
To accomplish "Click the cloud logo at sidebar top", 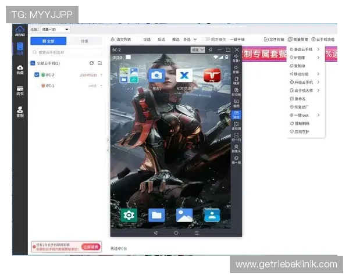I will pos(20,31).
